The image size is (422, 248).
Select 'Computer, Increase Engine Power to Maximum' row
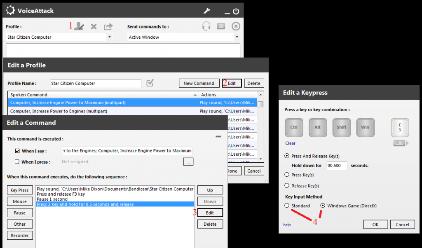pyautogui.click(x=132, y=103)
